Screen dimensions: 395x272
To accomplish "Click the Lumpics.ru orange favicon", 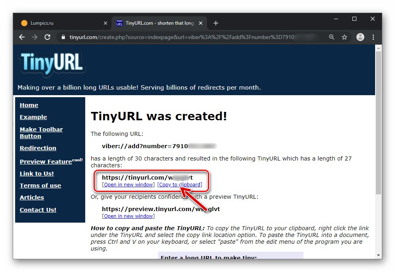I will [24, 23].
